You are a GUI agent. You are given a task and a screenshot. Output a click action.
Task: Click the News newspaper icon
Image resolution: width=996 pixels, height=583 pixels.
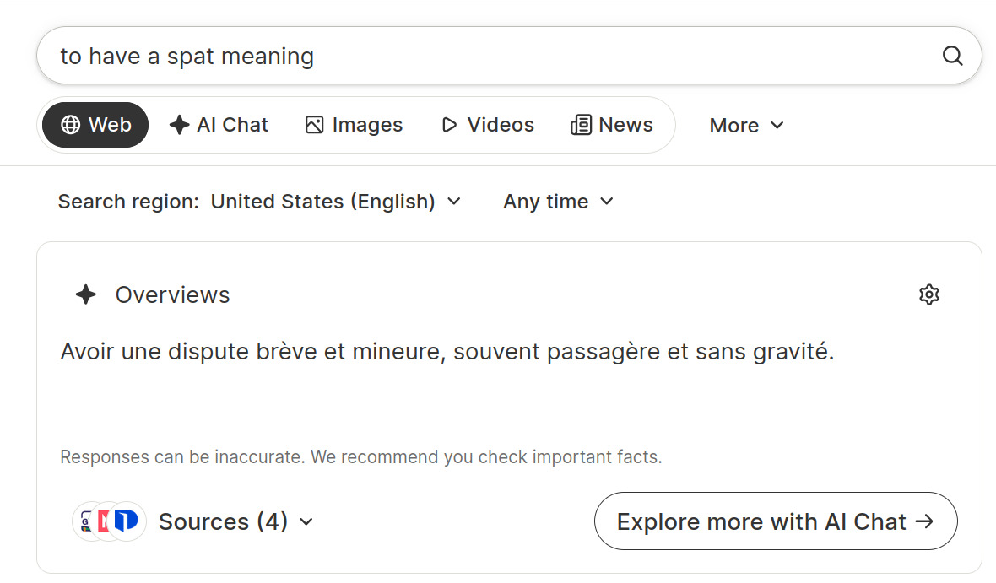tap(581, 125)
